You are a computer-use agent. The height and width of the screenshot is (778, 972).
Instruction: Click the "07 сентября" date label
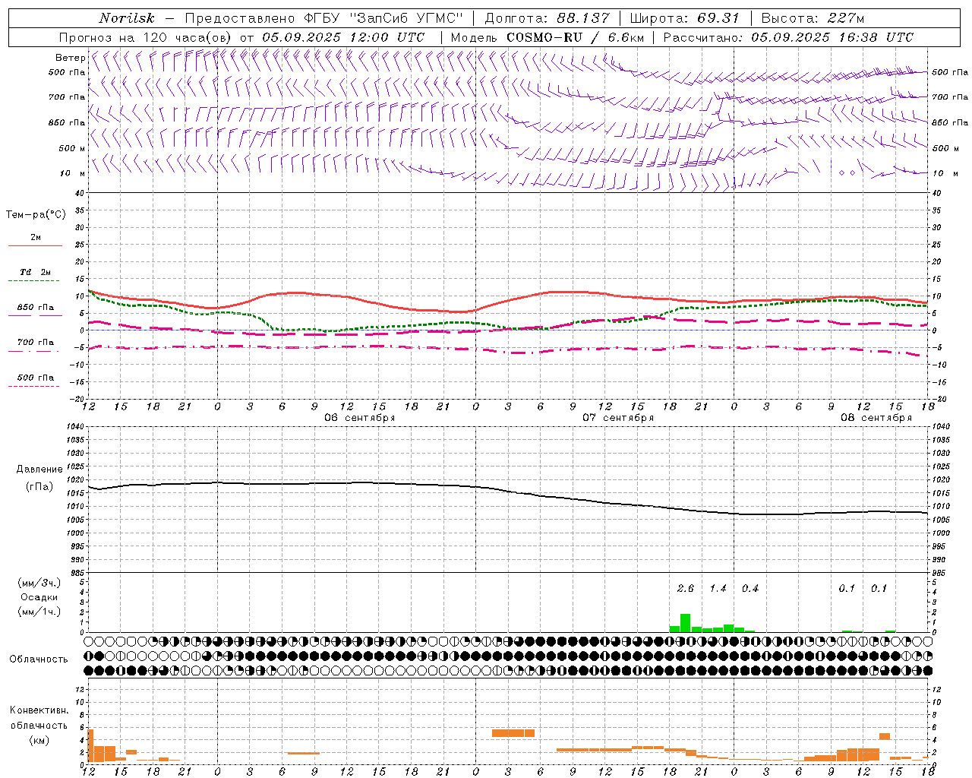[x=617, y=418]
